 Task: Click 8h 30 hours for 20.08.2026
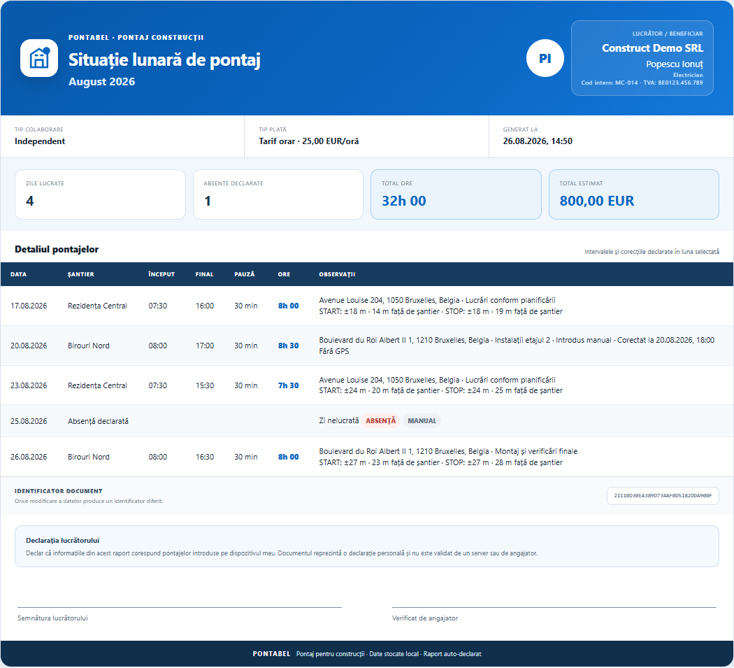click(x=288, y=346)
